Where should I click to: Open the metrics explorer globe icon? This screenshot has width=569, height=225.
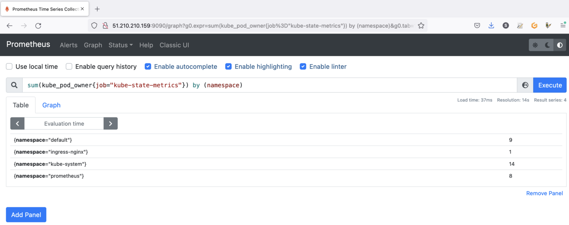click(525, 85)
